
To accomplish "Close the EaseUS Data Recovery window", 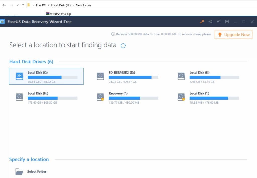I will pyautogui.click(x=252, y=22).
